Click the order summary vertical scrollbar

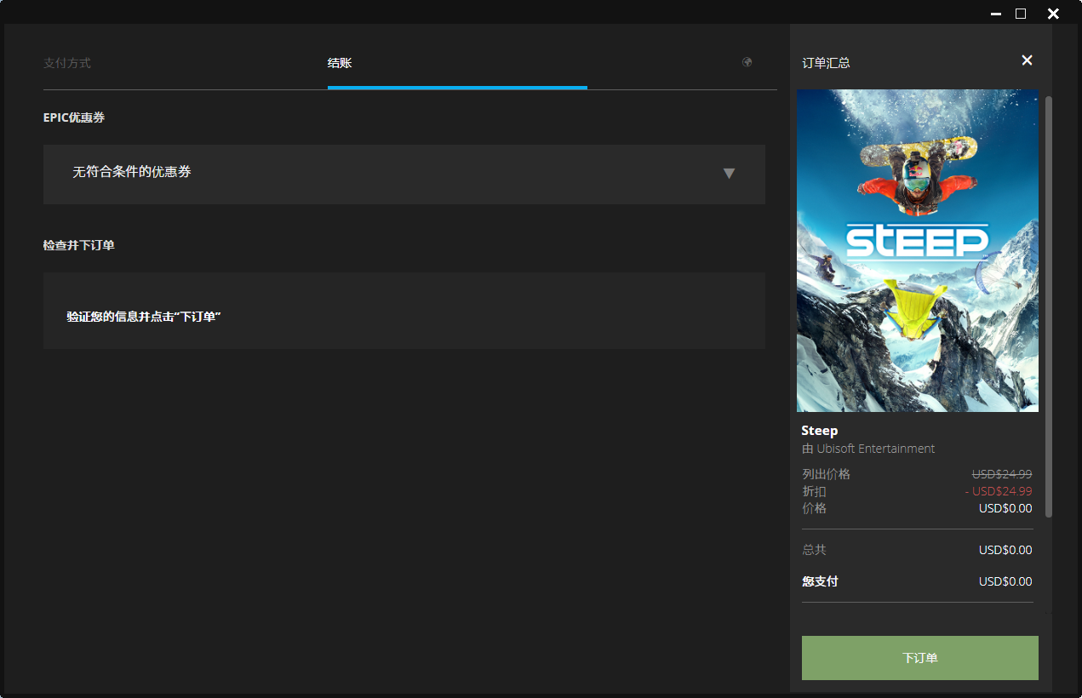pos(1049,306)
